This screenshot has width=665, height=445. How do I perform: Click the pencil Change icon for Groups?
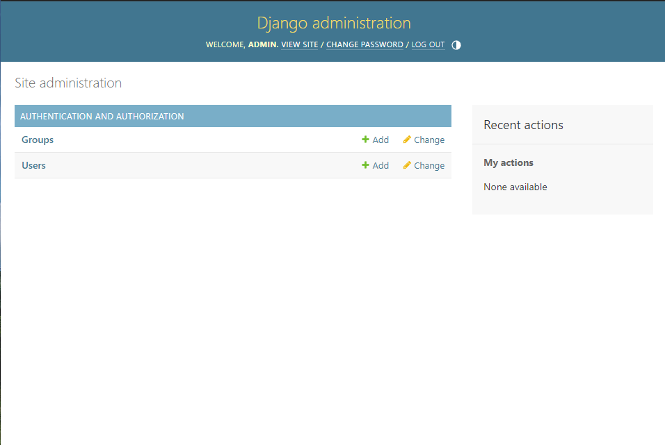click(407, 140)
